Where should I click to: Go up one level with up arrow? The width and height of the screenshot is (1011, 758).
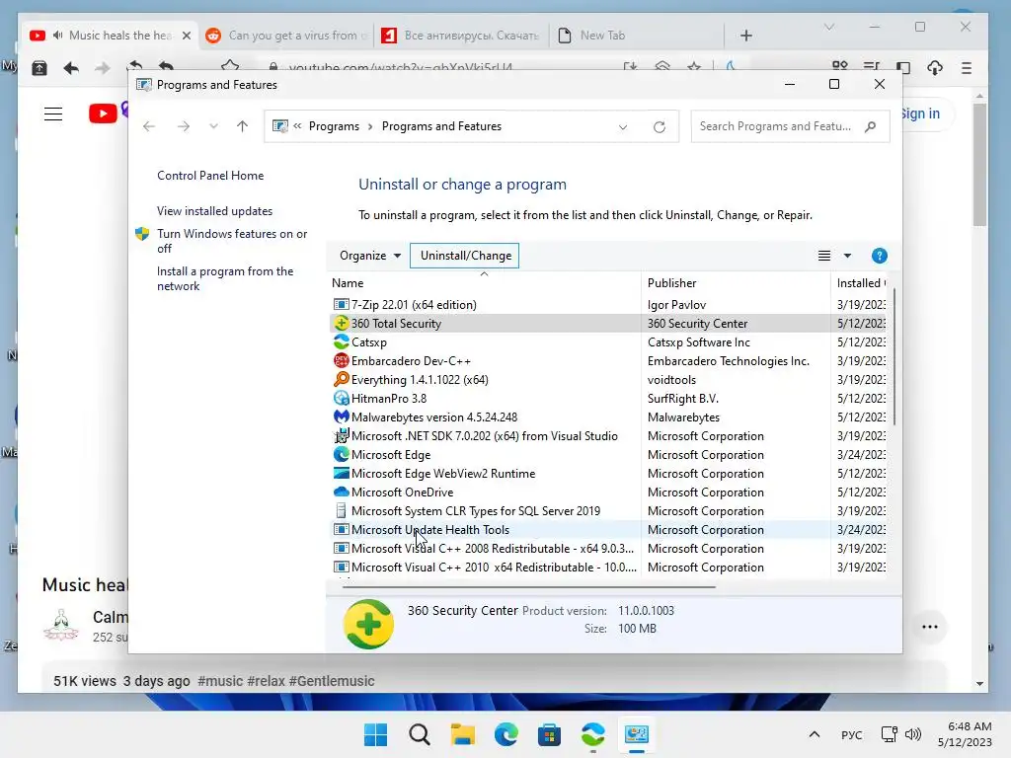coord(243,126)
